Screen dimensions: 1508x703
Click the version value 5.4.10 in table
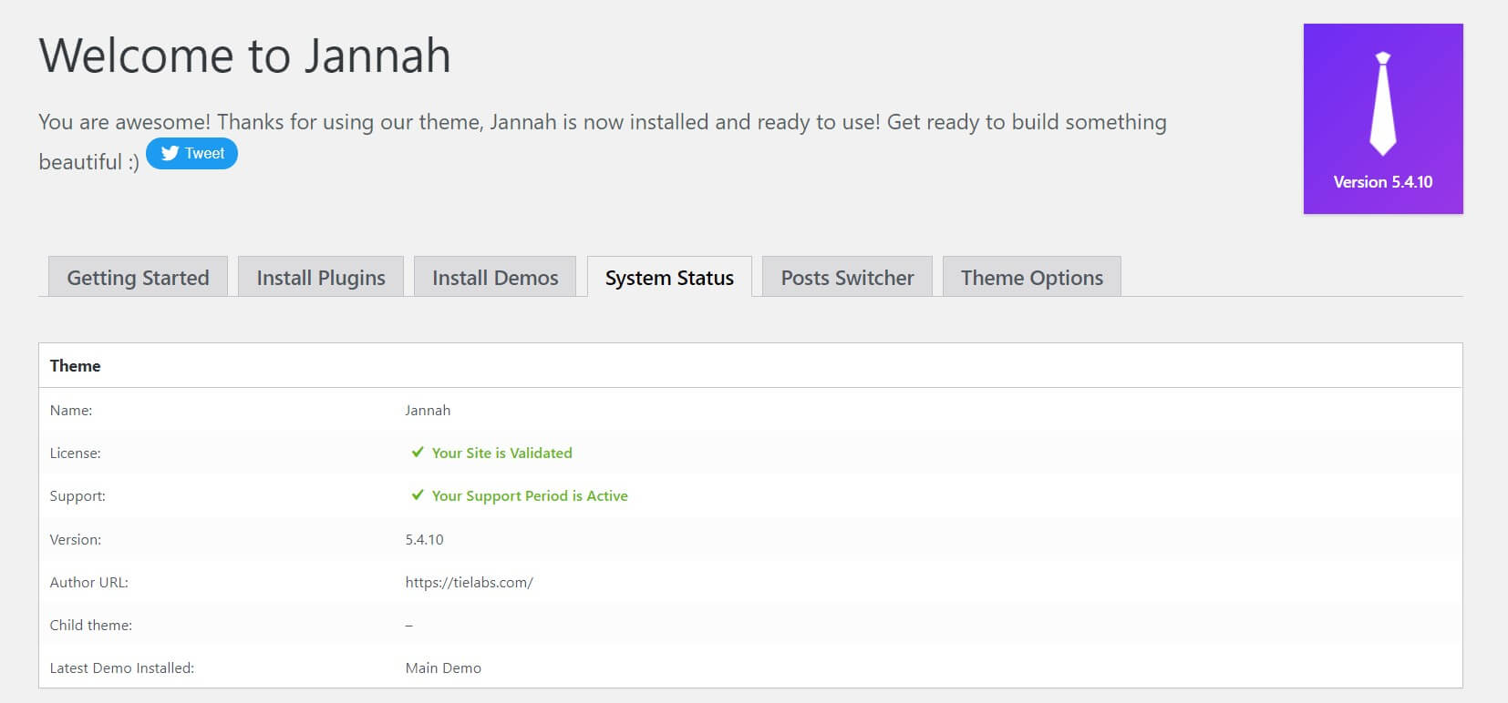425,539
